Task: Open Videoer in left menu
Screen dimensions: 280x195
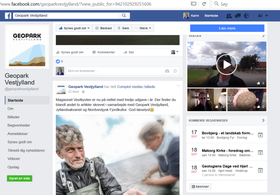Action: [x=14, y=159]
